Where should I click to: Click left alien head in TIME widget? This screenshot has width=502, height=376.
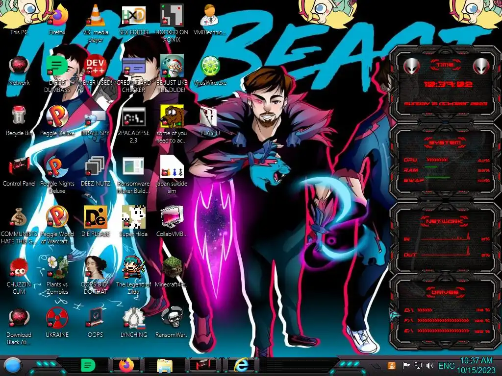412,66
